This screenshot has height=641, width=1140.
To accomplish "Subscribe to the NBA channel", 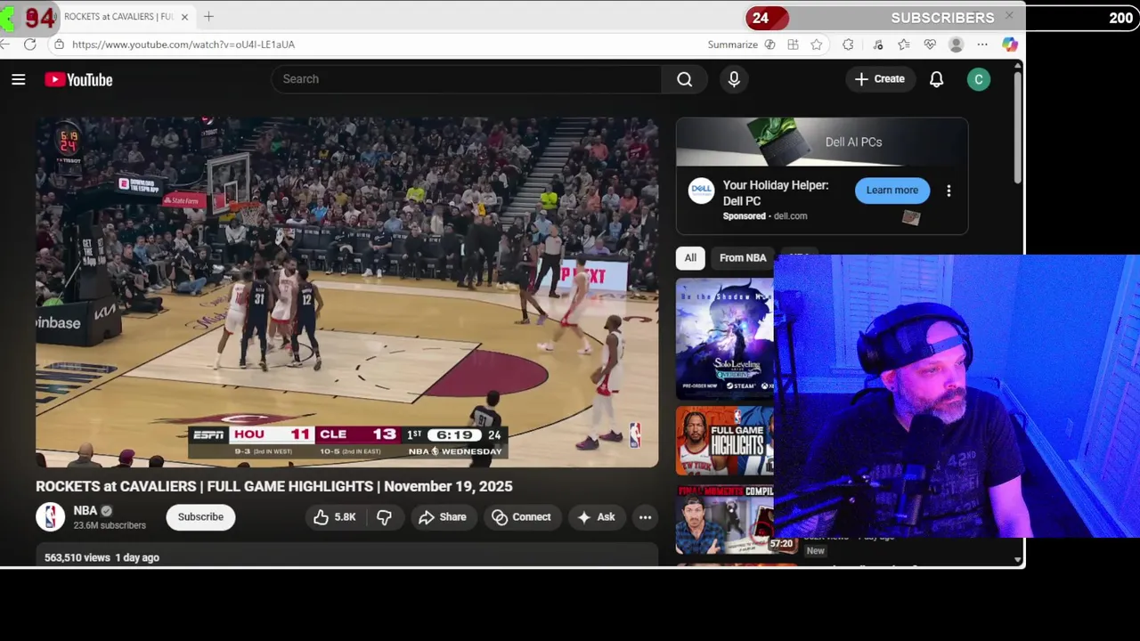I will (x=200, y=517).
